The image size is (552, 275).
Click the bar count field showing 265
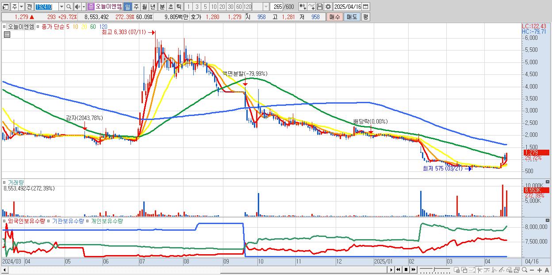(x=276, y=7)
